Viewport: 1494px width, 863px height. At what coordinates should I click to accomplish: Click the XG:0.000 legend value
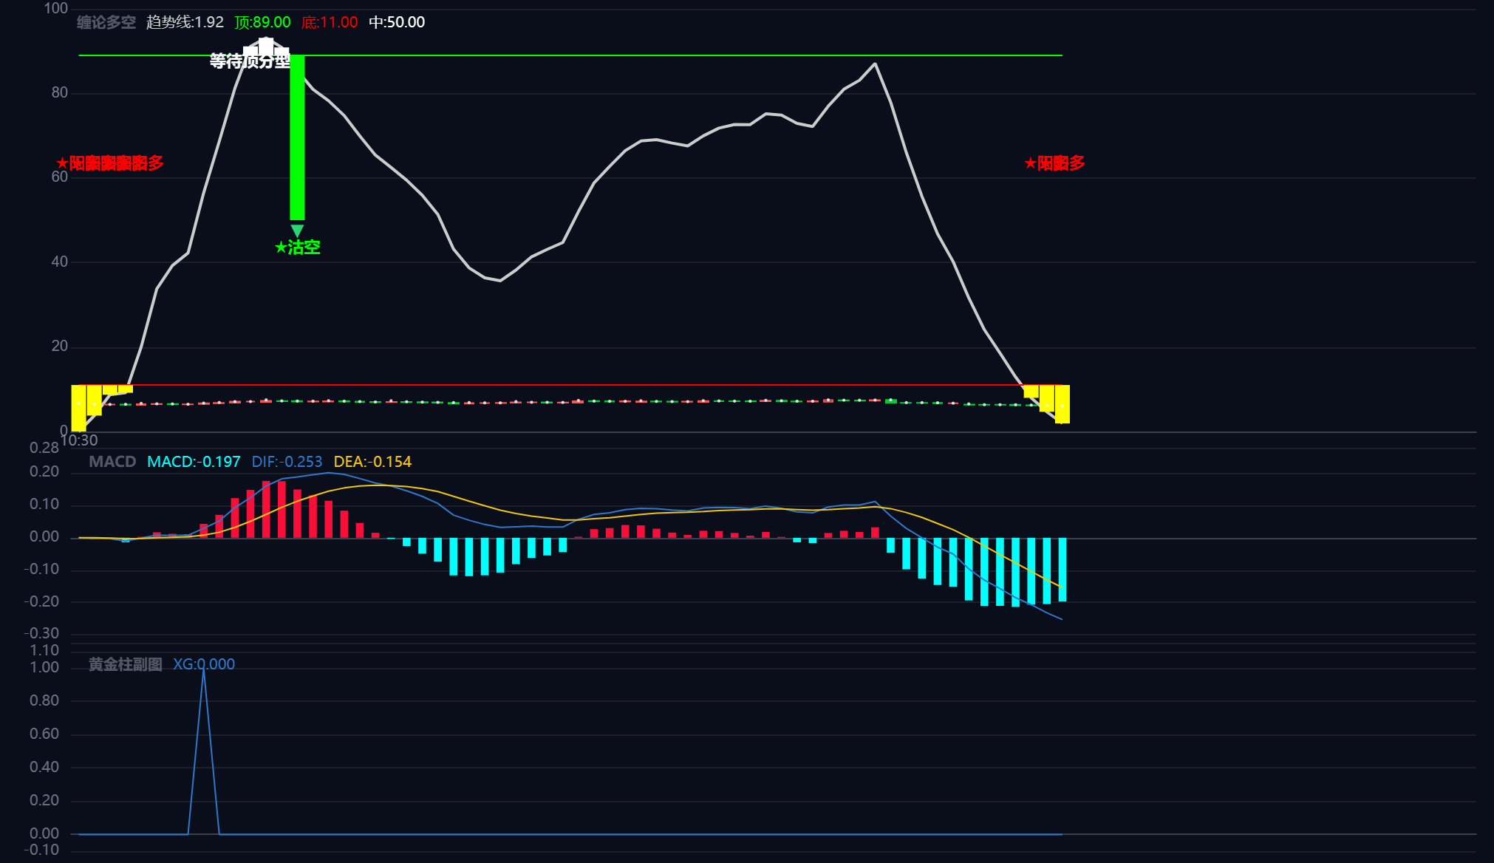click(204, 664)
